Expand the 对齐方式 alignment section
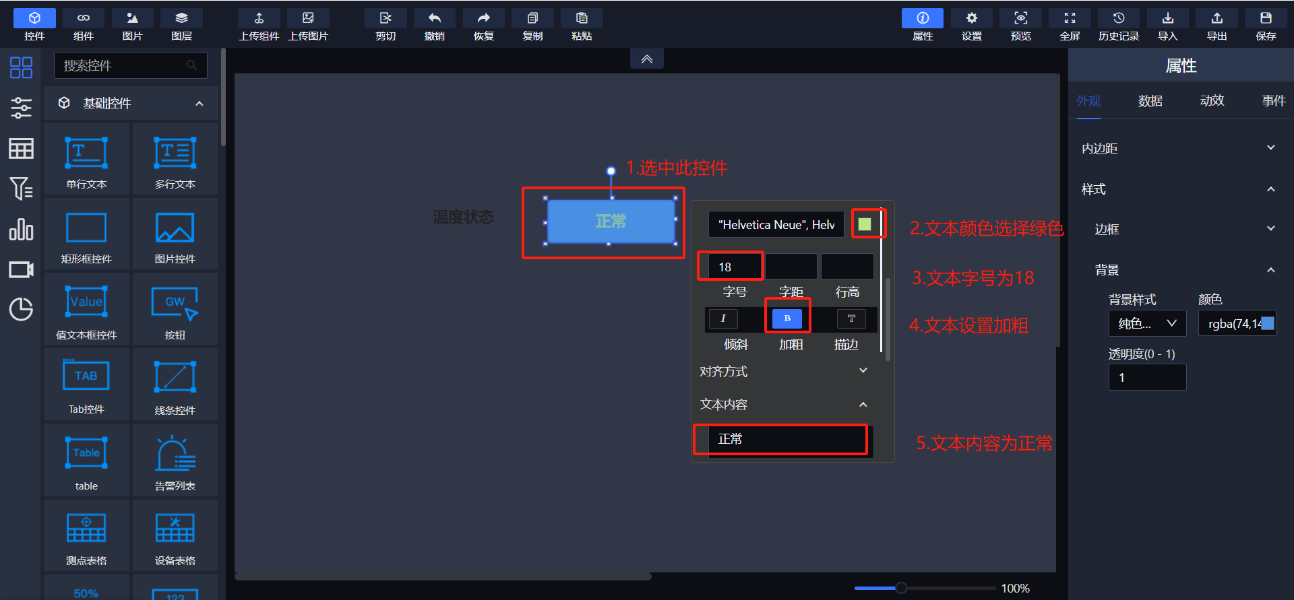 tap(863, 371)
